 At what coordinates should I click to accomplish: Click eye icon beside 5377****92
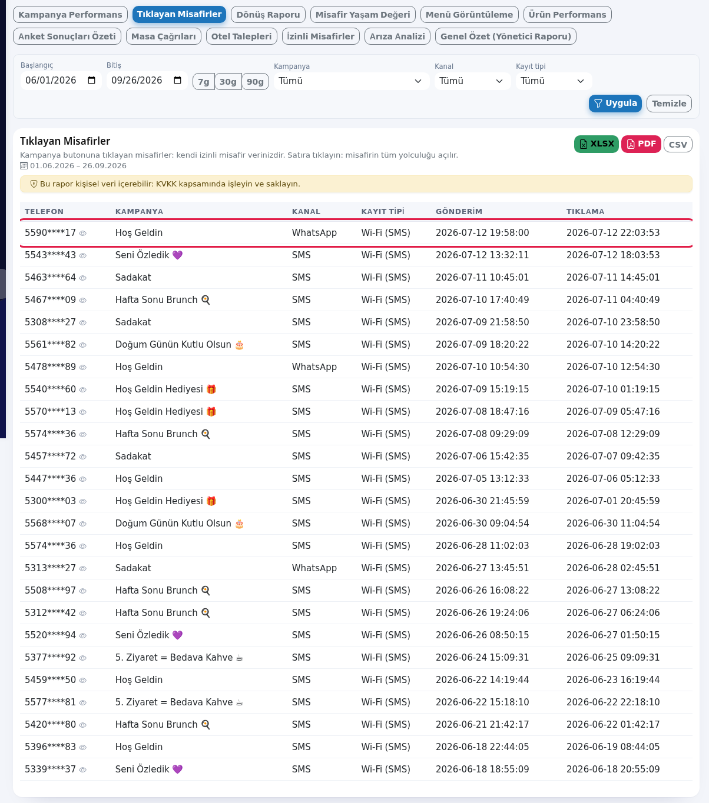pyautogui.click(x=83, y=658)
